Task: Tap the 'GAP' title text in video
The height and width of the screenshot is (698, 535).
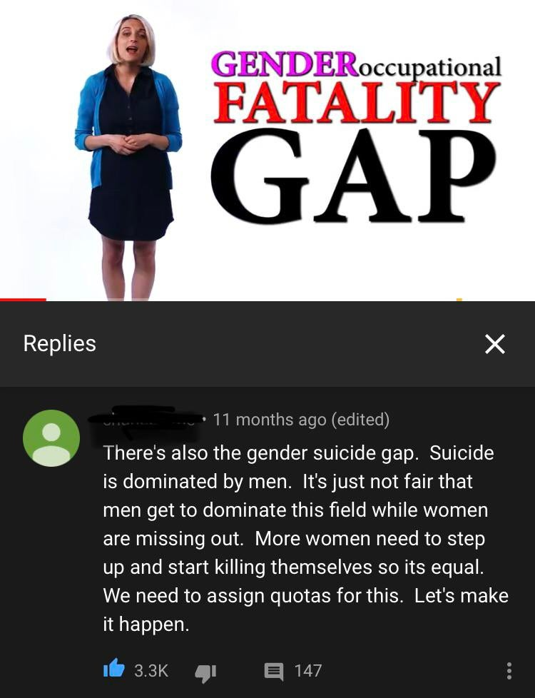Action: [x=353, y=177]
